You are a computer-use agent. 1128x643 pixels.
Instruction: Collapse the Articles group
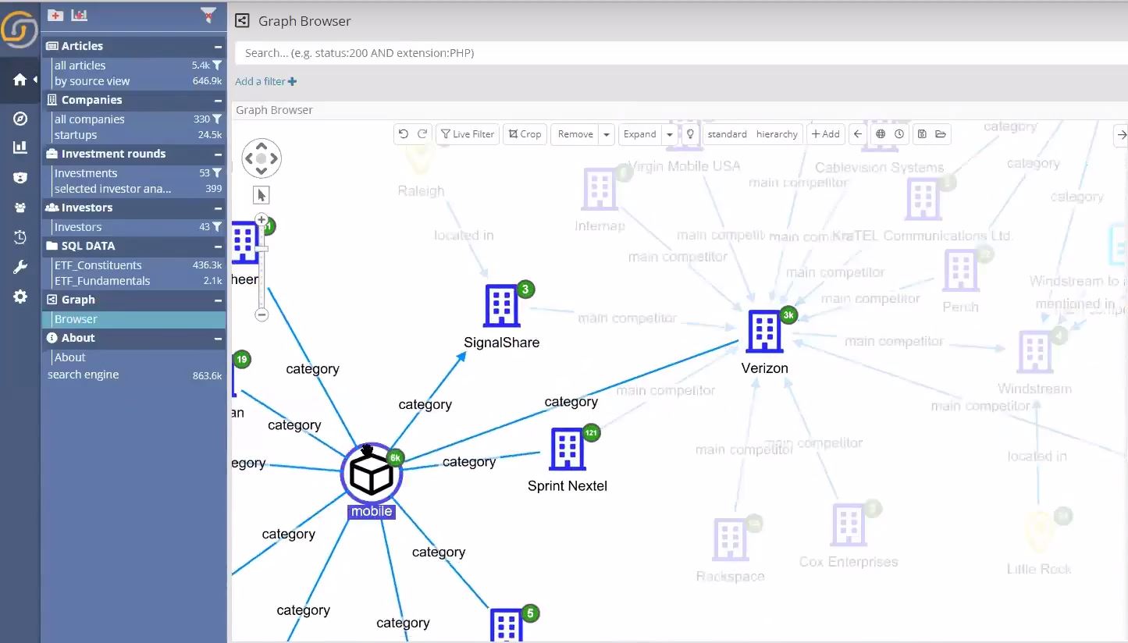(218, 46)
